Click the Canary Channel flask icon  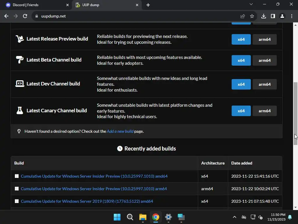coord(20,111)
